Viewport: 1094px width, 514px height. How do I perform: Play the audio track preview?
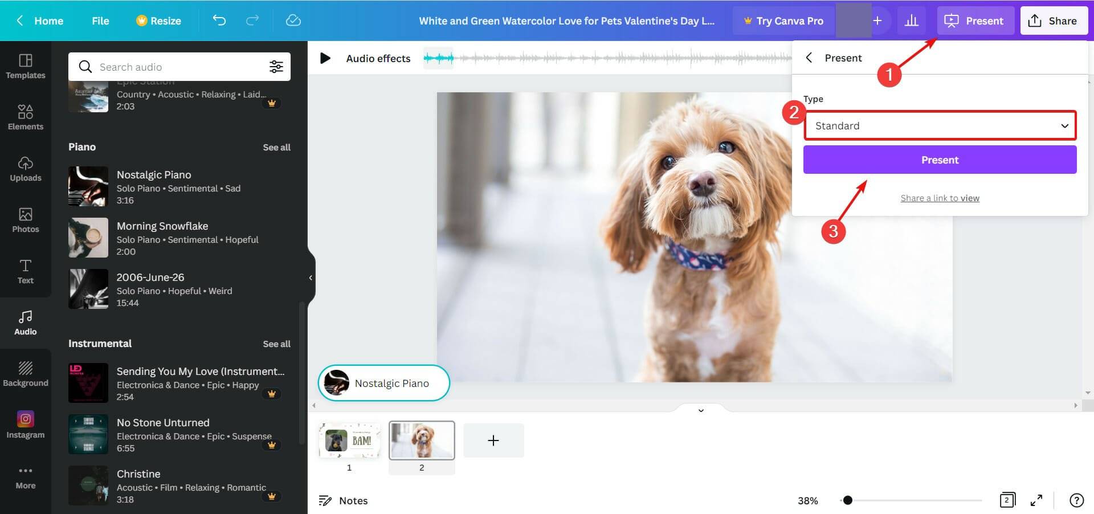(x=325, y=58)
